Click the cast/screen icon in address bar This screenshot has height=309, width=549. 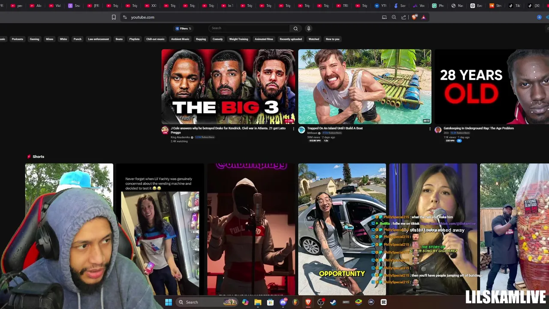[x=384, y=17]
